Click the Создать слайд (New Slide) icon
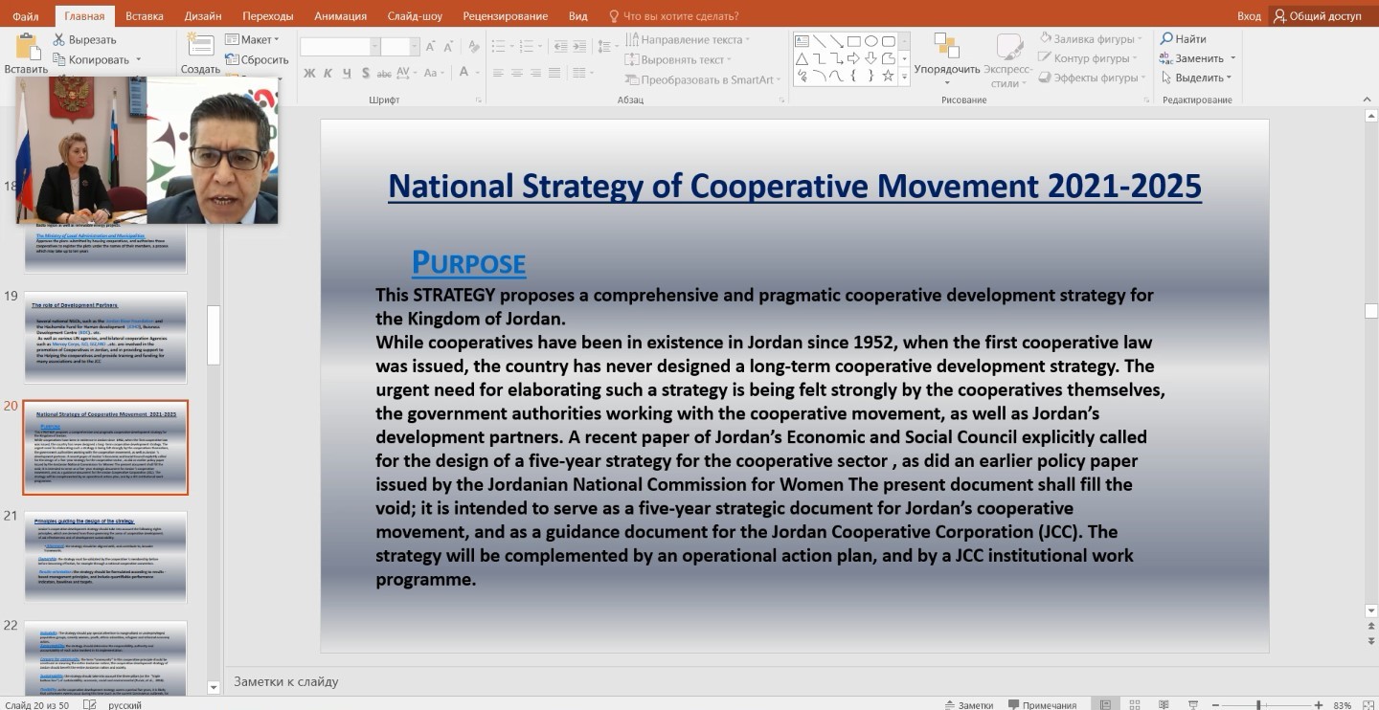1379x710 pixels. point(200,45)
